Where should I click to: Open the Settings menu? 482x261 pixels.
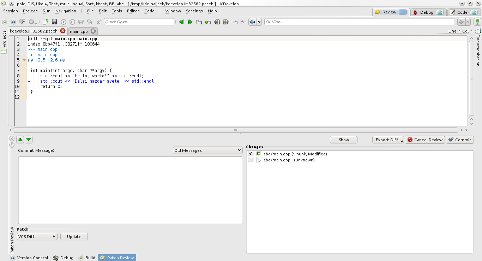[x=194, y=11]
